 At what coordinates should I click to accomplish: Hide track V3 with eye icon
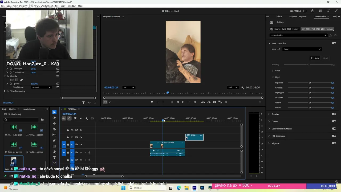tap(81, 130)
